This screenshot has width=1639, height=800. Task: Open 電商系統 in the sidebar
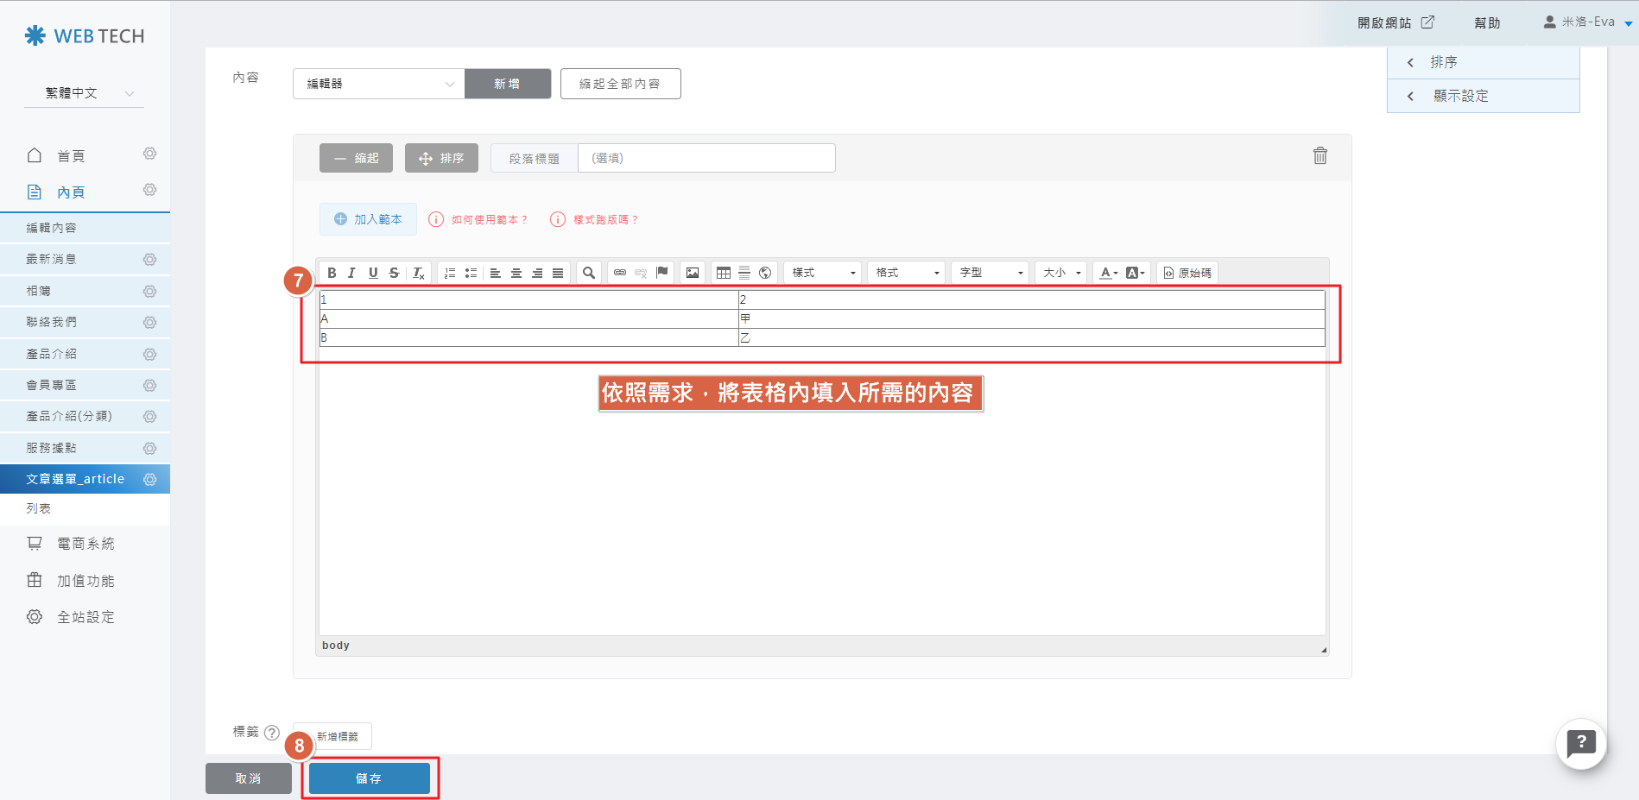[85, 544]
